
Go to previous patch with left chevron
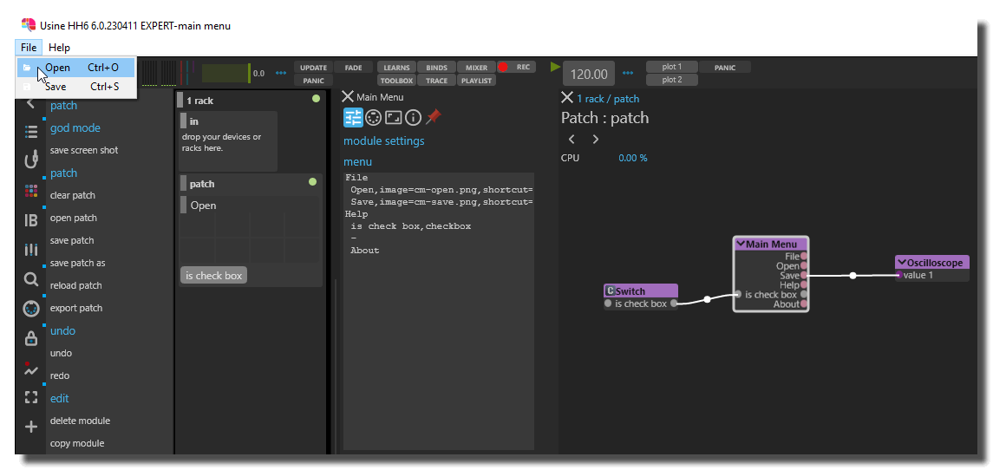point(572,139)
